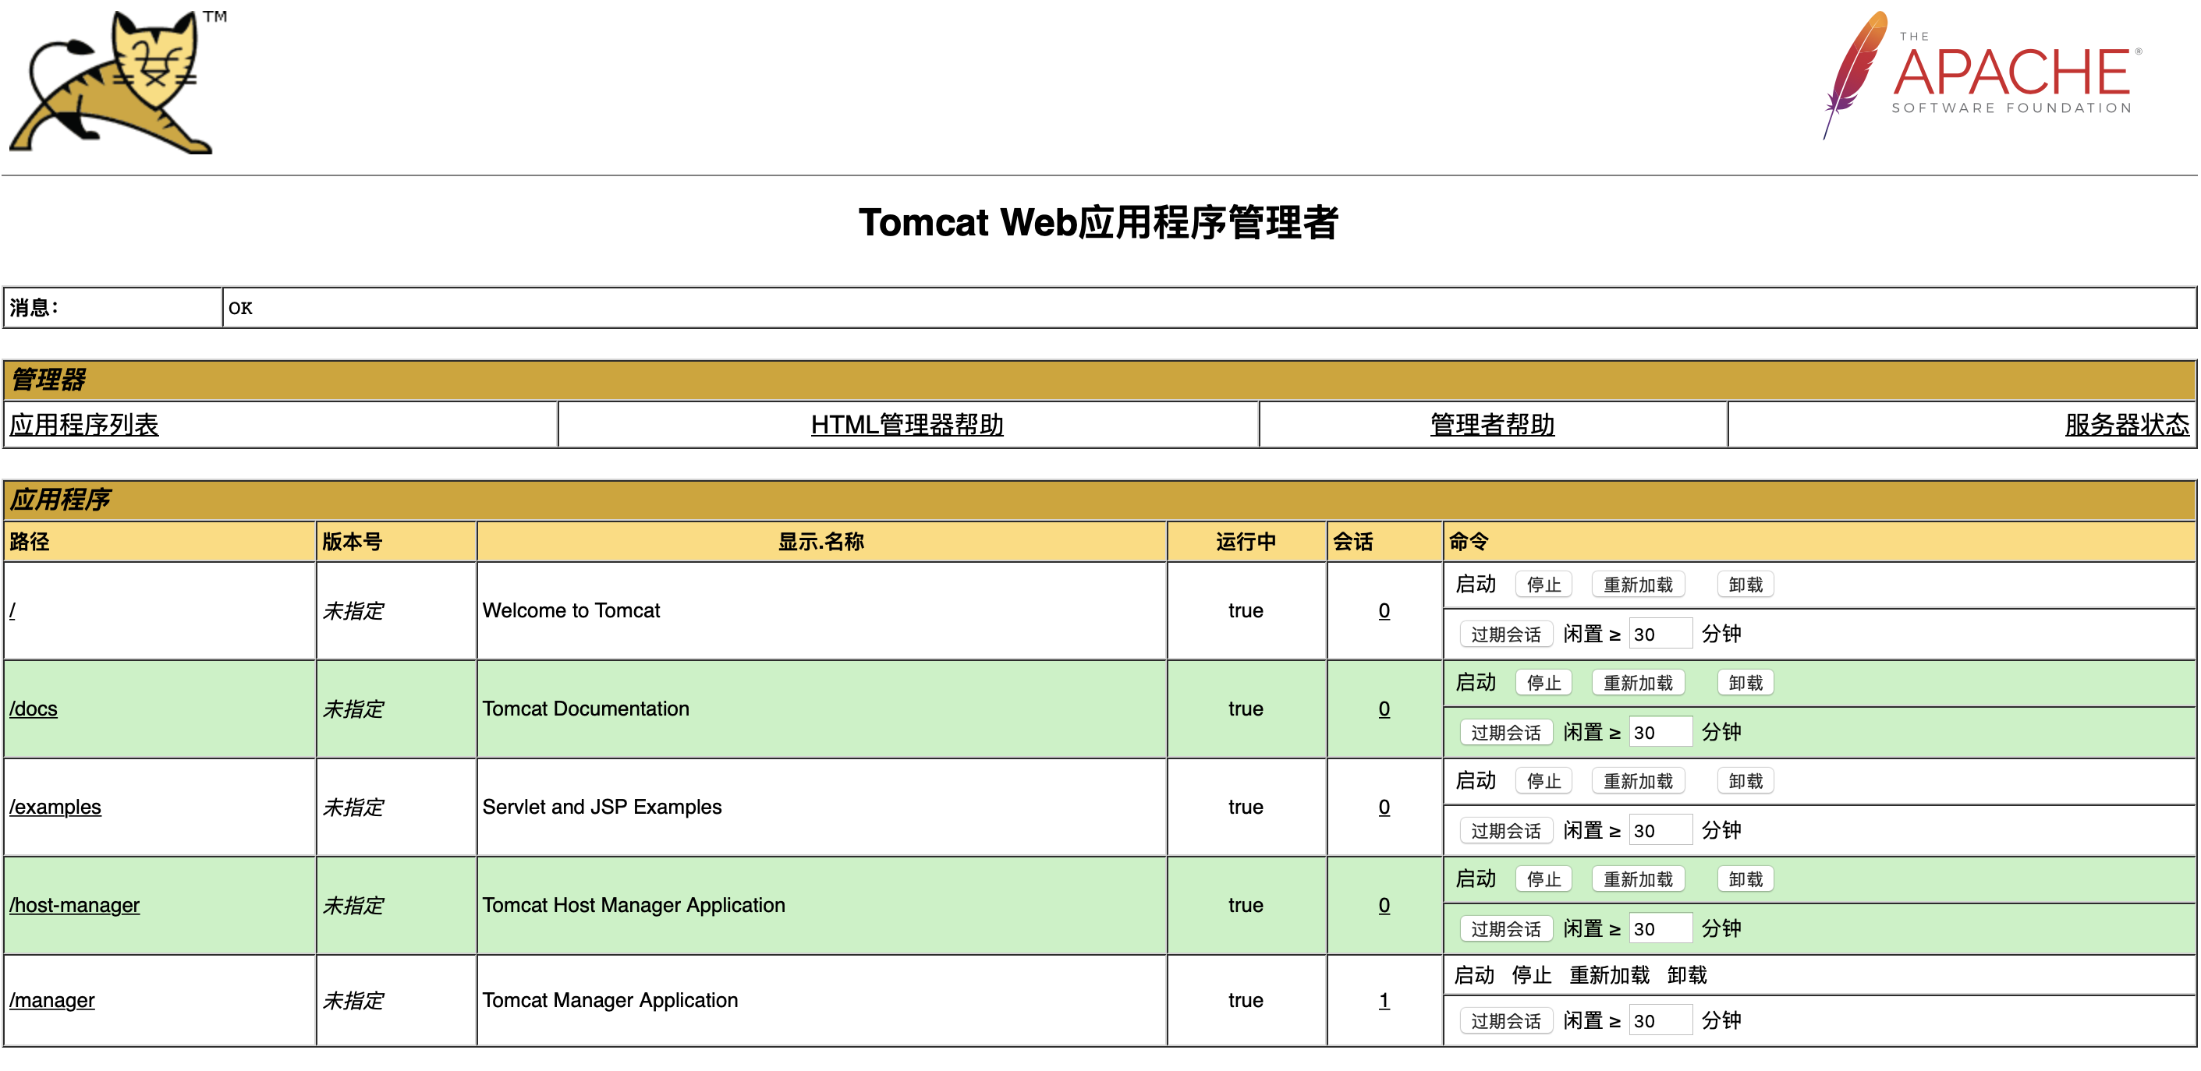This screenshot has width=2201, height=1071.
Task: Expire sessions for Welcome to Tomcat
Action: (1505, 634)
